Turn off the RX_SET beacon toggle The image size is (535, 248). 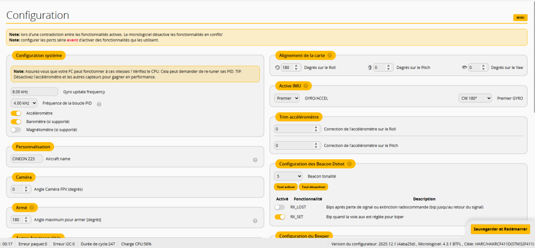(x=279, y=217)
